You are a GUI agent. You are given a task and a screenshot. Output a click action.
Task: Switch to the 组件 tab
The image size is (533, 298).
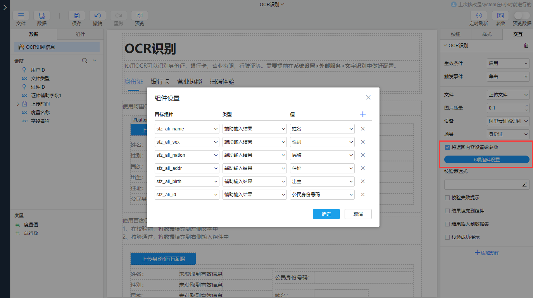[x=80, y=34]
